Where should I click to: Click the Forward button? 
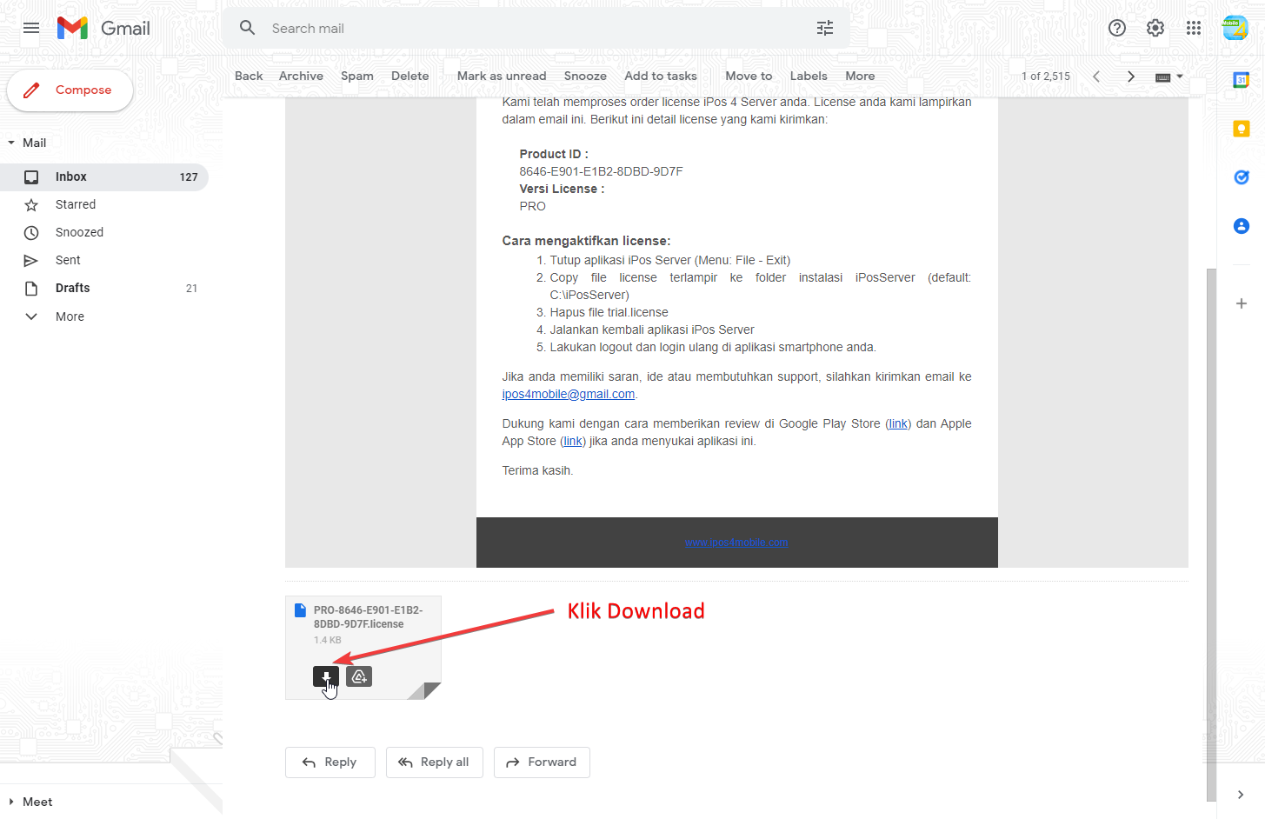click(x=542, y=762)
